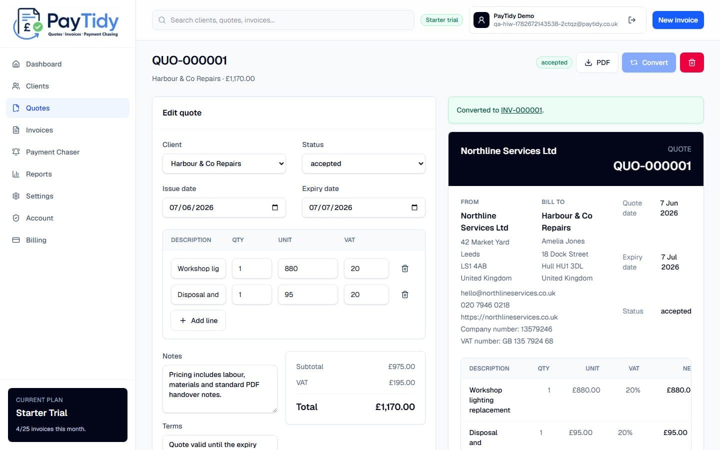
Task: Remove the Workshop lighting line item
Action: tap(405, 268)
